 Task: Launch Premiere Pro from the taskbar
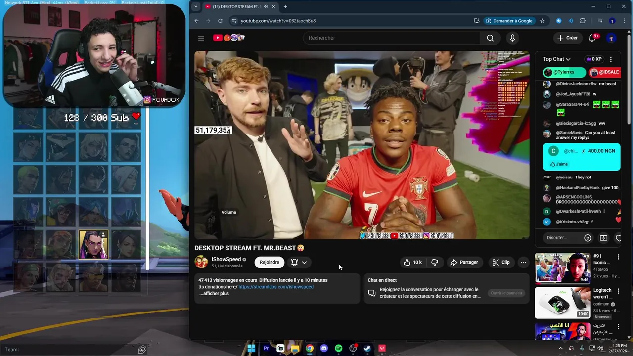pyautogui.click(x=266, y=348)
